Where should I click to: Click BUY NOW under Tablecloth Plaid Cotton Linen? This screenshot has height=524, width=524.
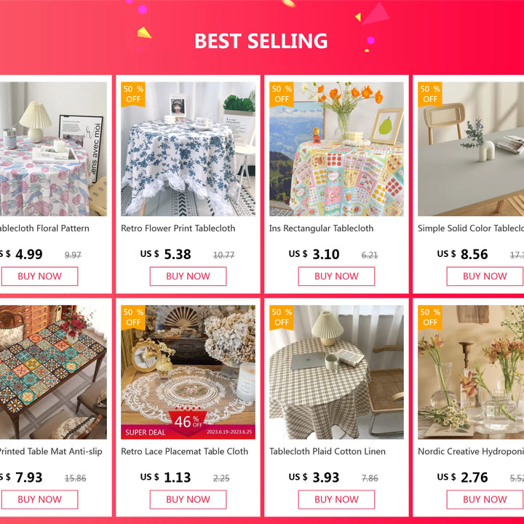pyautogui.click(x=336, y=499)
